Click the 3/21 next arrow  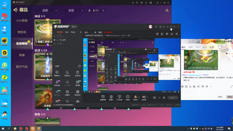[103, 10]
